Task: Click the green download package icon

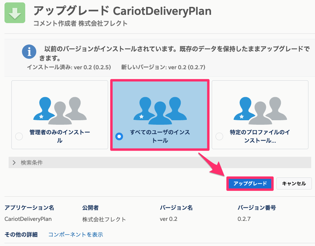Action: (15, 13)
